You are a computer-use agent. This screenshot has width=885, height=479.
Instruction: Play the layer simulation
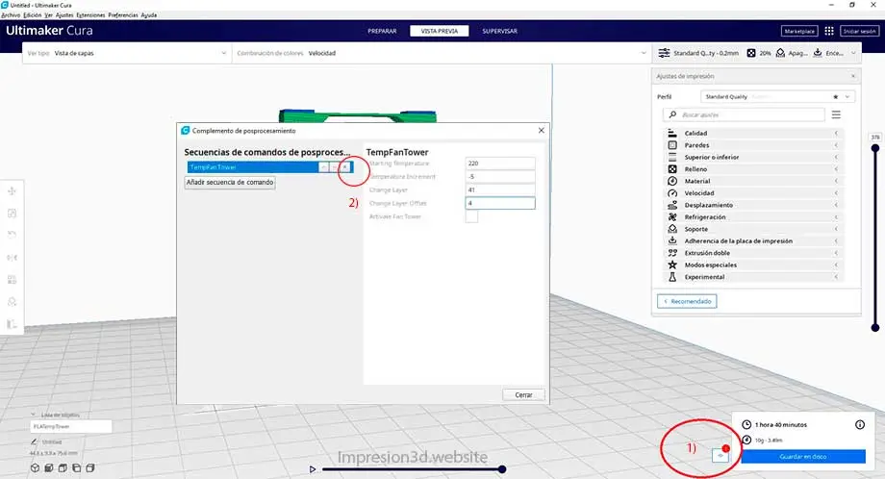coord(312,468)
